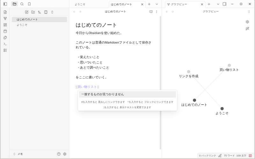Open tab list dropdown in editor pane
Screen dimensions: 255x159
click(157, 4)
